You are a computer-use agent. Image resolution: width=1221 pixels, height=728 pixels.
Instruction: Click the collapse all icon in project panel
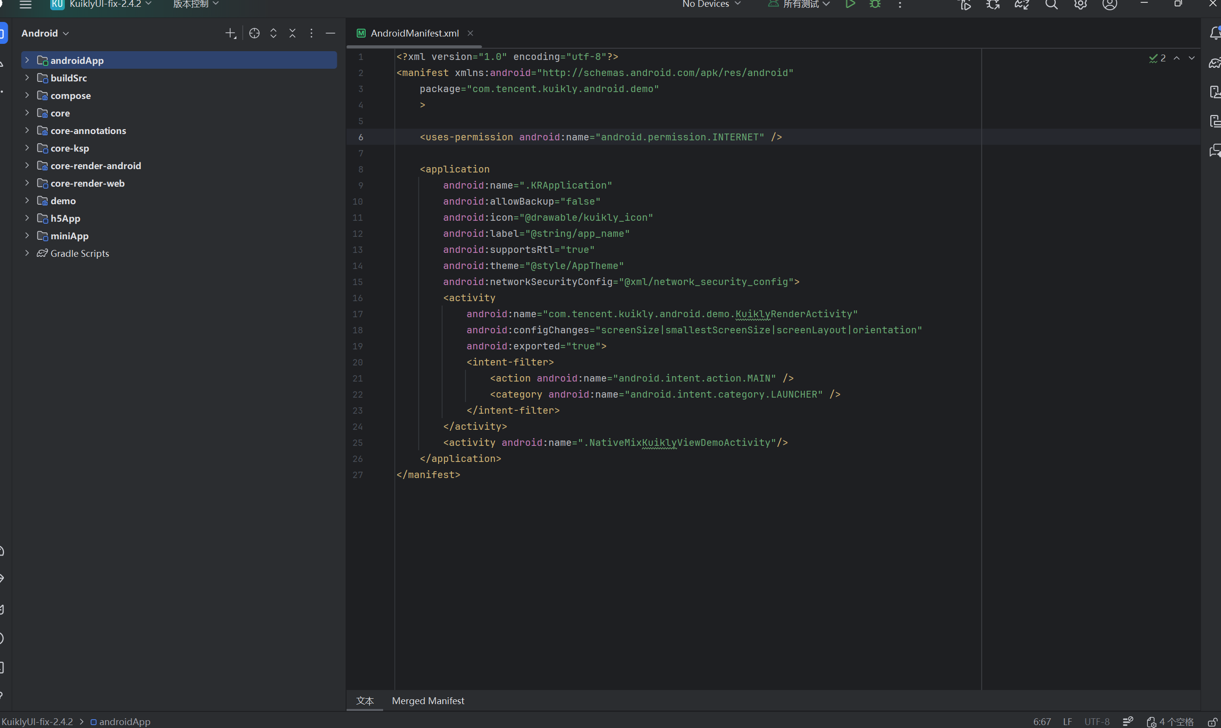coord(292,33)
